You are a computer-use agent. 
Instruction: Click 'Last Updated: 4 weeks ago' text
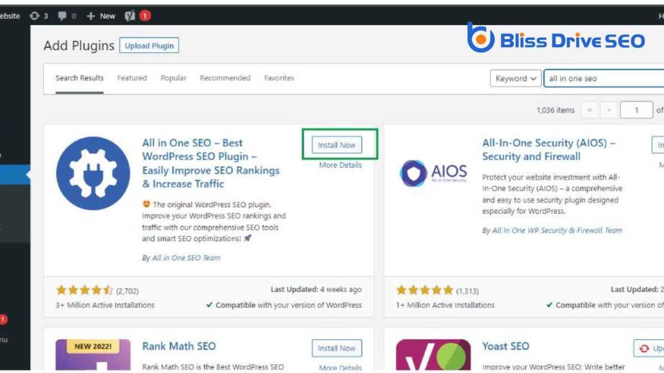[x=316, y=289]
